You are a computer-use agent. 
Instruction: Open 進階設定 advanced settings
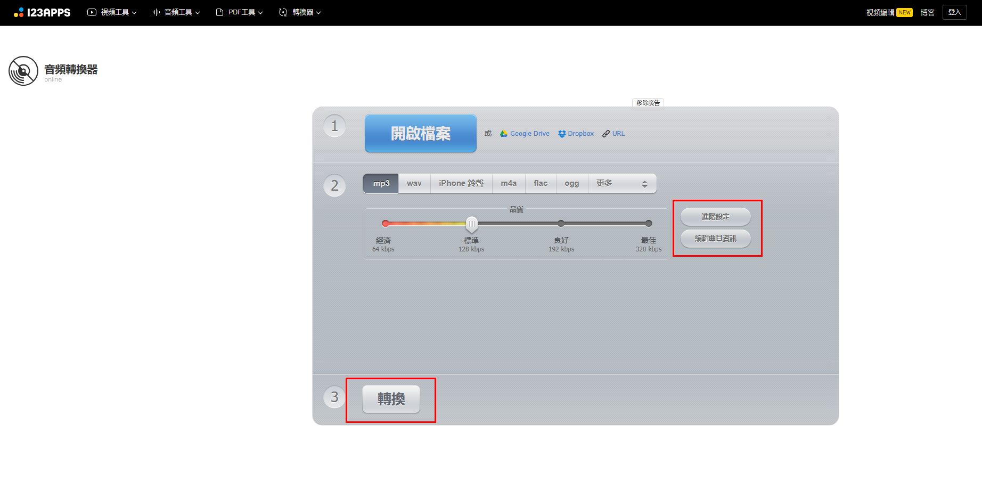point(716,217)
